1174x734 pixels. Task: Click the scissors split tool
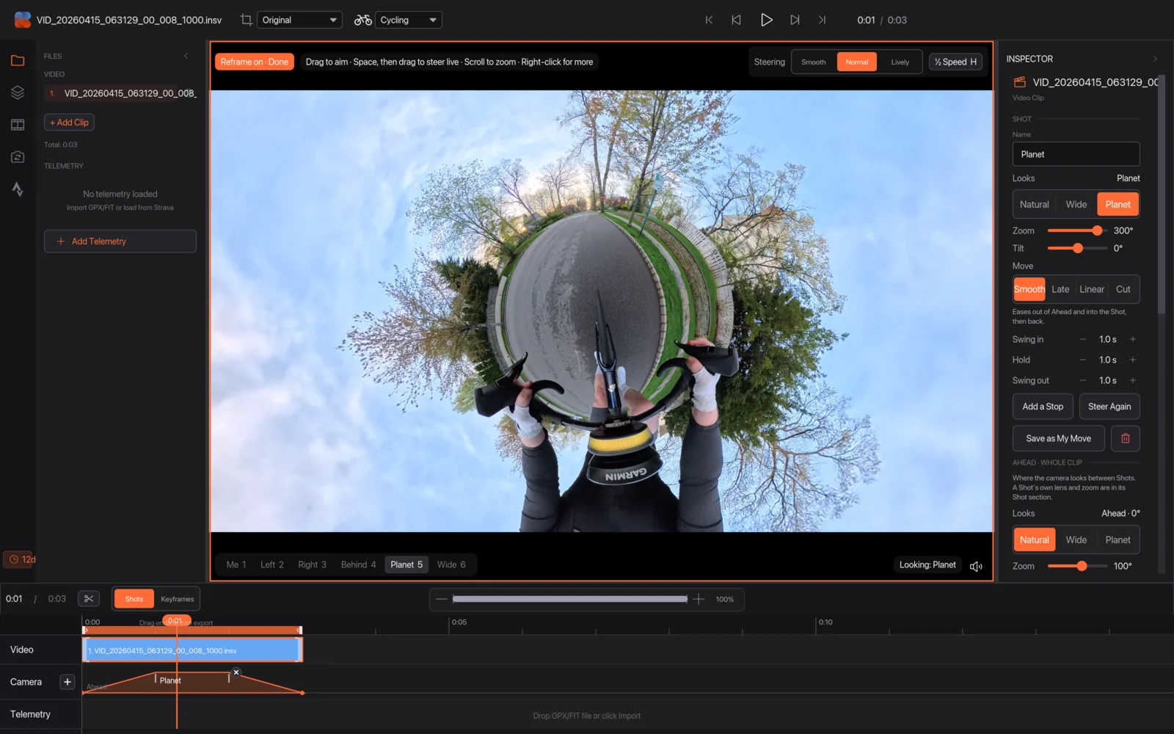(89, 599)
